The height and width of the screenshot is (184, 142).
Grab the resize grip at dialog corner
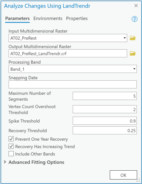coord(138,180)
